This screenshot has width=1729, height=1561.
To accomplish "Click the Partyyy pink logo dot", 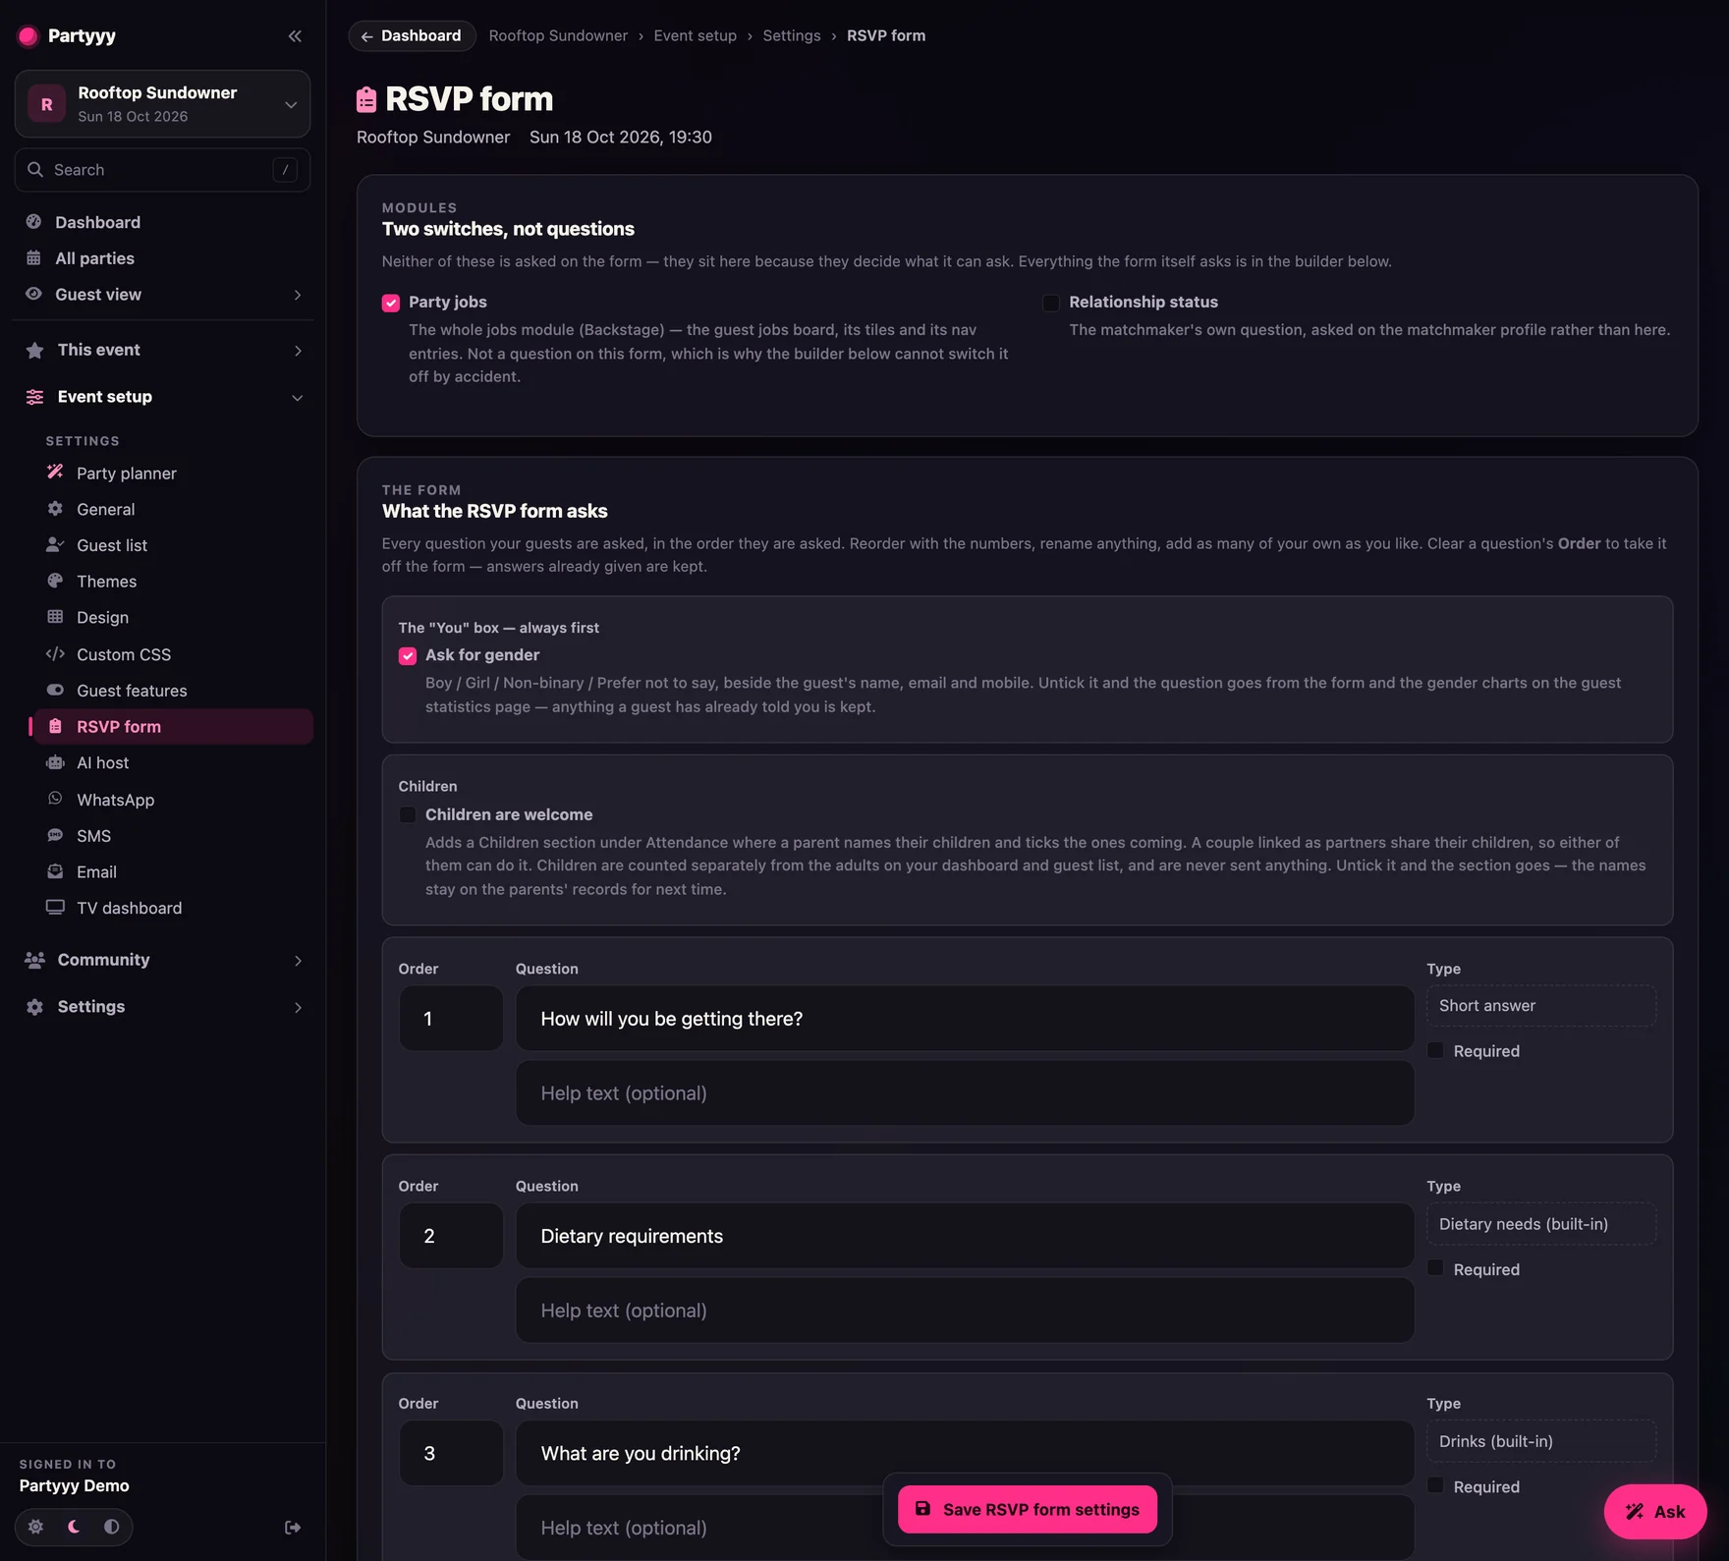I will coord(28,36).
